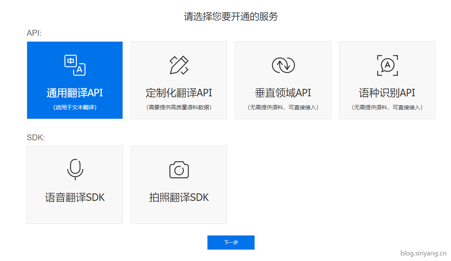Click the 中/A translate icon on 通用翻译API

[75, 65]
